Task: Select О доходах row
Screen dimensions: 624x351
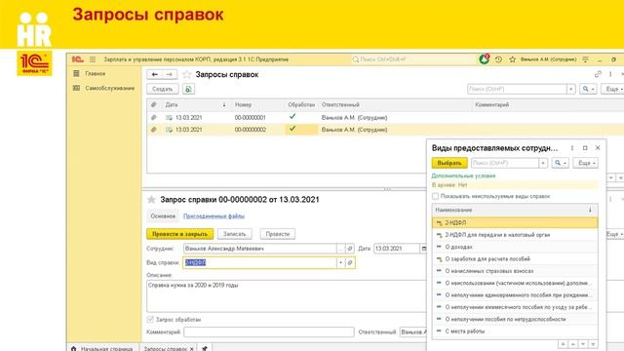Action: coord(515,247)
